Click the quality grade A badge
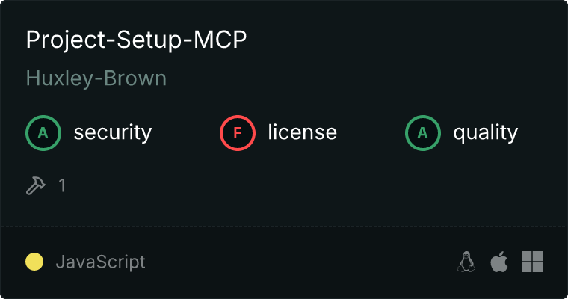 [x=423, y=133]
